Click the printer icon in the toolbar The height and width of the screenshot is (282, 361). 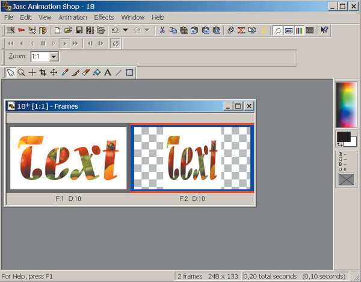100,30
